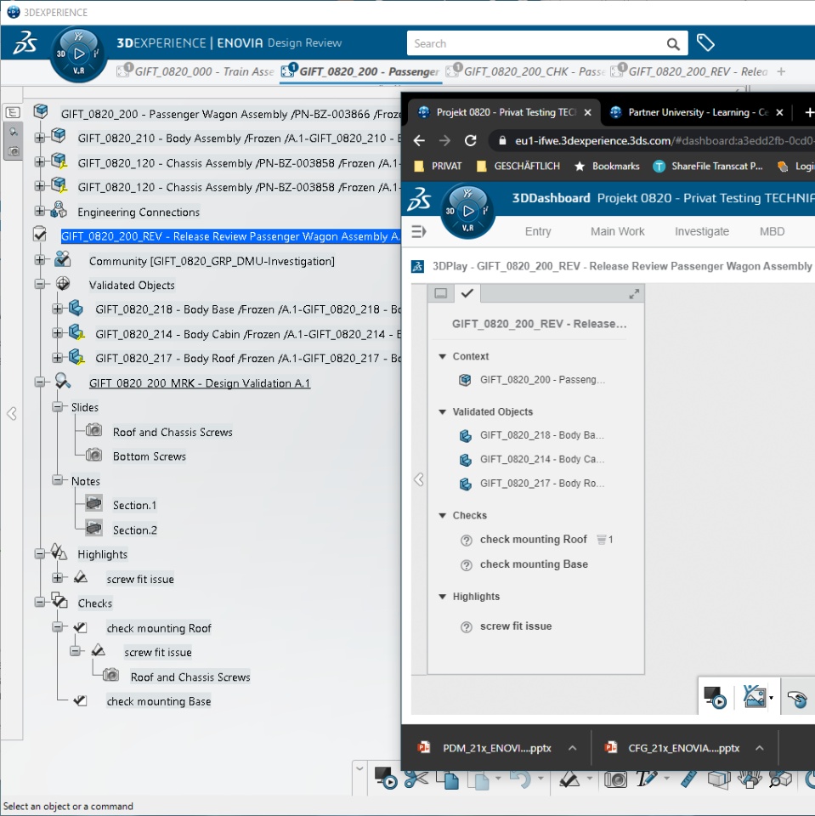
Task: Open the GESCHÄFTLICH bookmark folder
Action: pos(518,166)
